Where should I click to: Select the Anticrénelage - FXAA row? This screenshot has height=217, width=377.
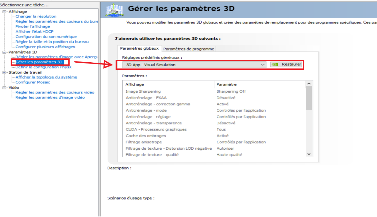point(146,98)
